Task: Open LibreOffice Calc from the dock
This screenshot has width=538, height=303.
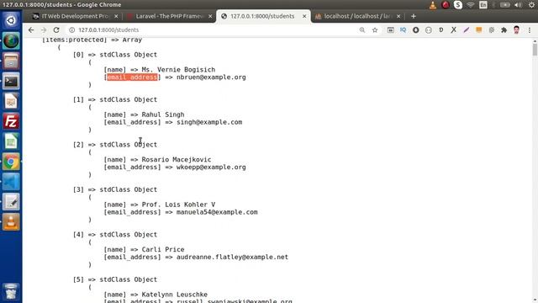Action: 11,142
